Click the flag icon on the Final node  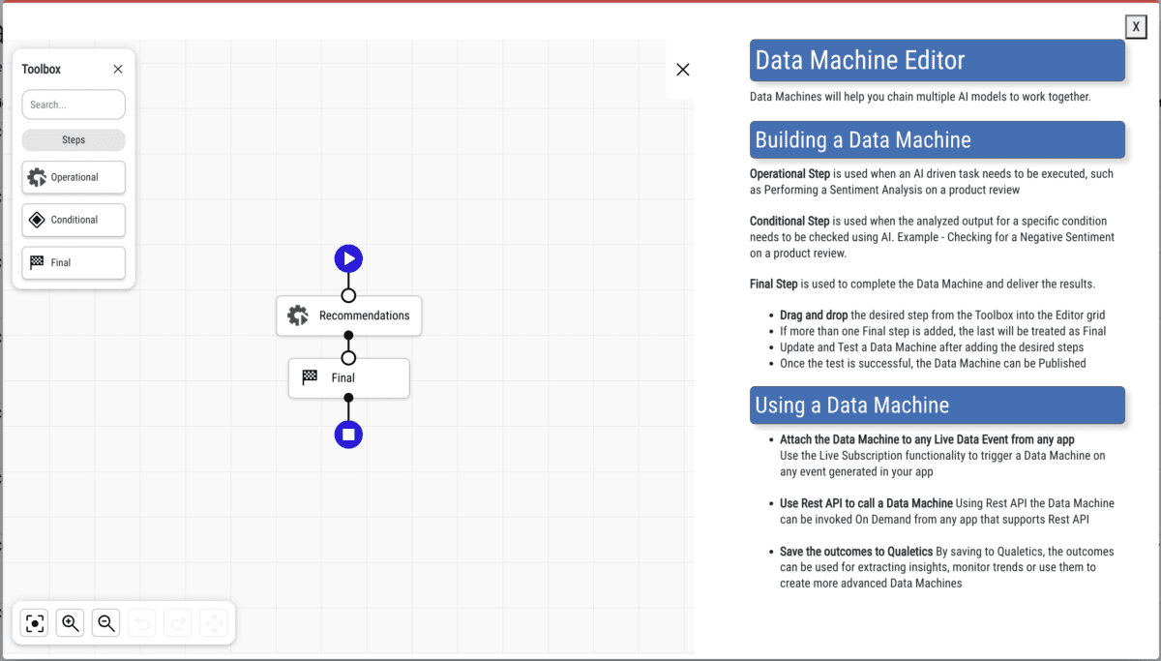point(310,377)
